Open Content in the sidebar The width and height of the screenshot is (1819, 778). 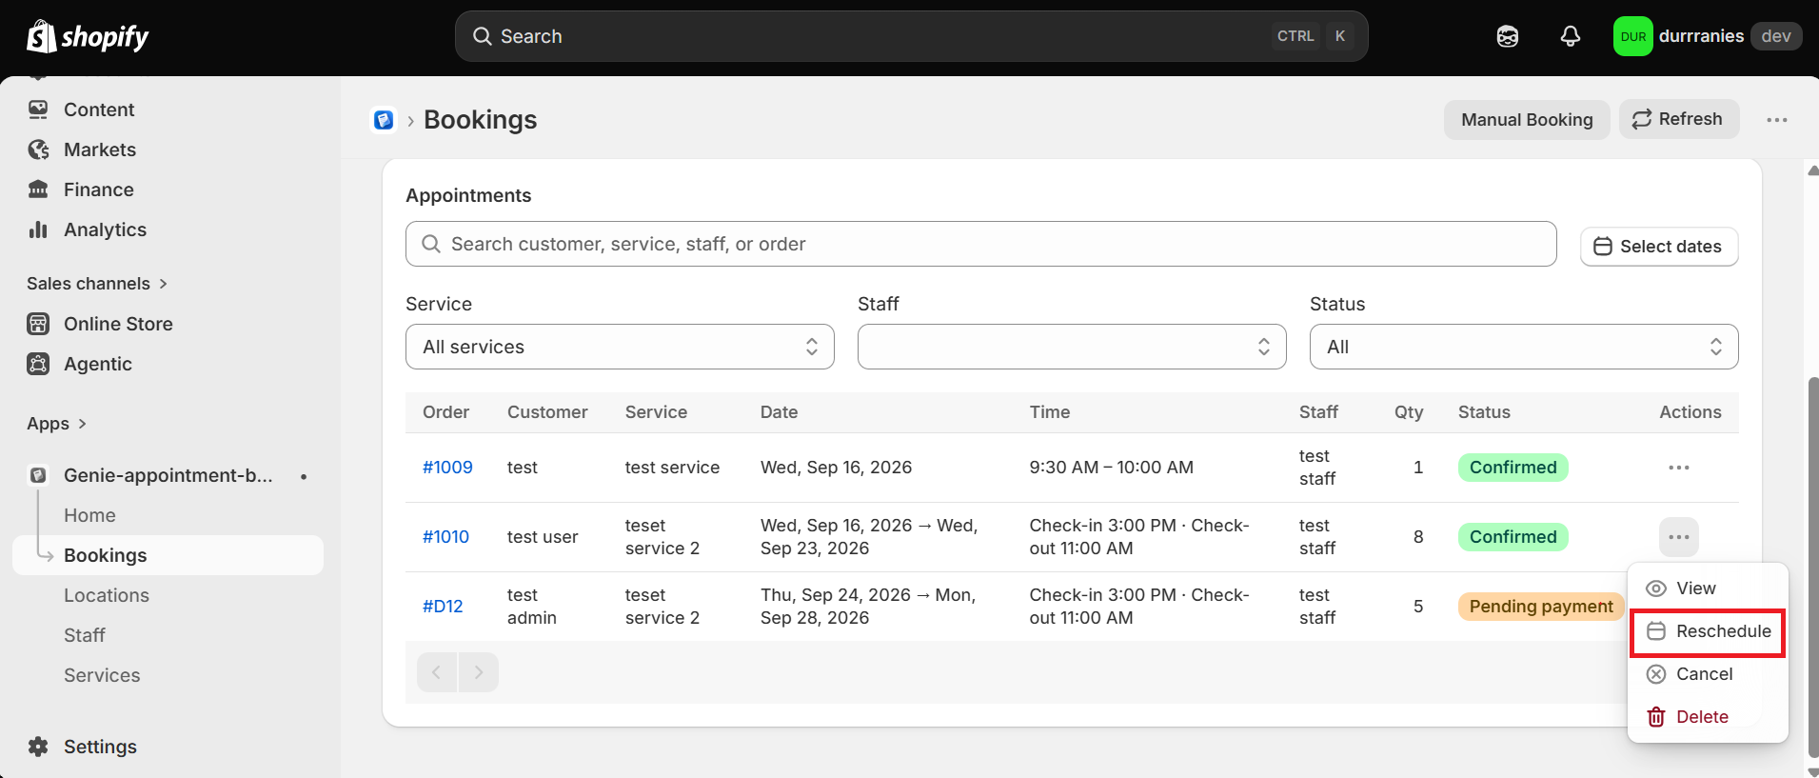click(99, 110)
